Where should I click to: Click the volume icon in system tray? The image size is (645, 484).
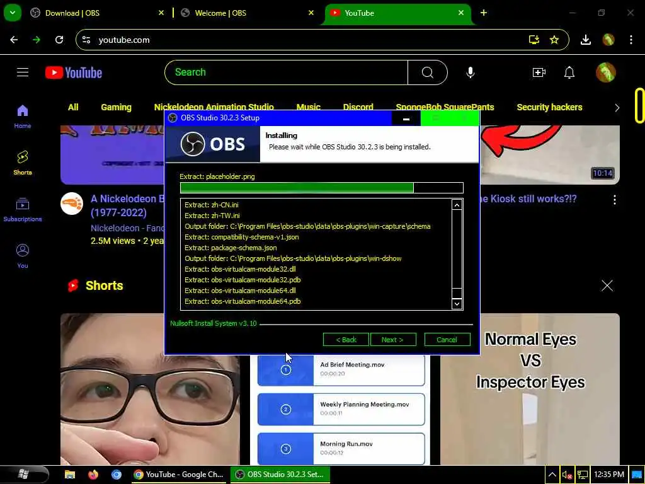coord(567,475)
